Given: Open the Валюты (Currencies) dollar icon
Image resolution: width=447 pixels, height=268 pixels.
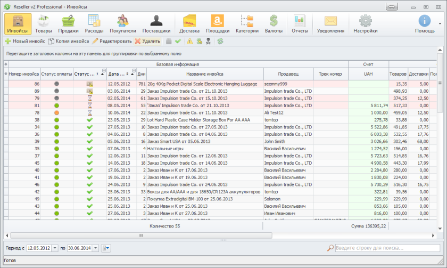Looking at the screenshot, I should tap(274, 24).
